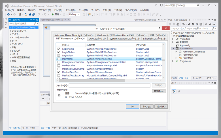Check the MainMenu checkbox
Image resolution: width=221 pixels, height=138 pixels.
59,59
